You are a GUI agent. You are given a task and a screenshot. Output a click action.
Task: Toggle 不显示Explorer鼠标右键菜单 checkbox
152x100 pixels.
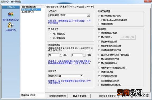[99, 20]
